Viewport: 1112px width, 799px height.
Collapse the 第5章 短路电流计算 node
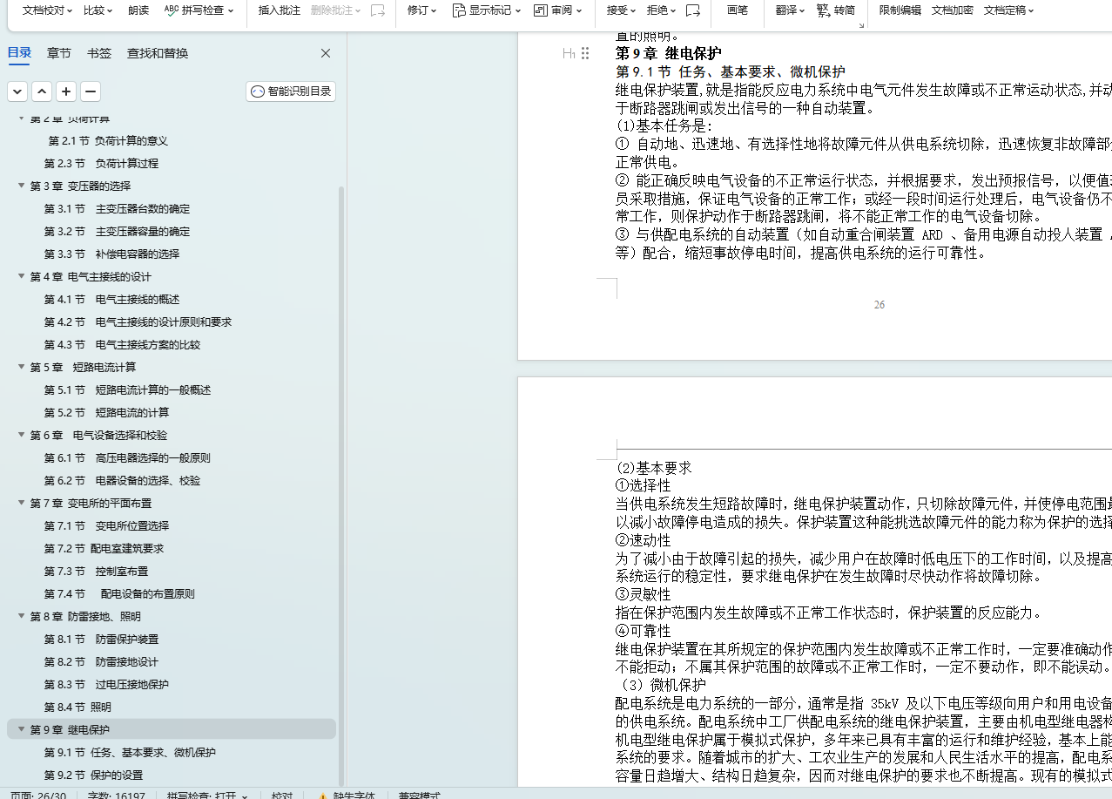tap(22, 367)
